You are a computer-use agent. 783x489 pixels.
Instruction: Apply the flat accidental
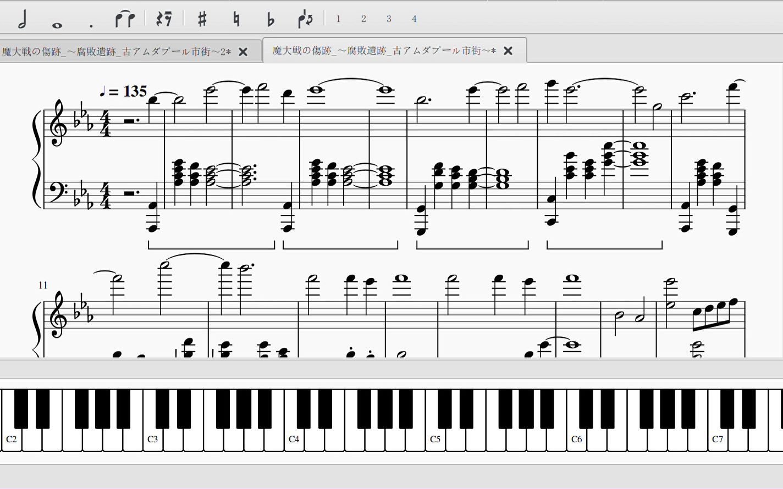pos(271,20)
